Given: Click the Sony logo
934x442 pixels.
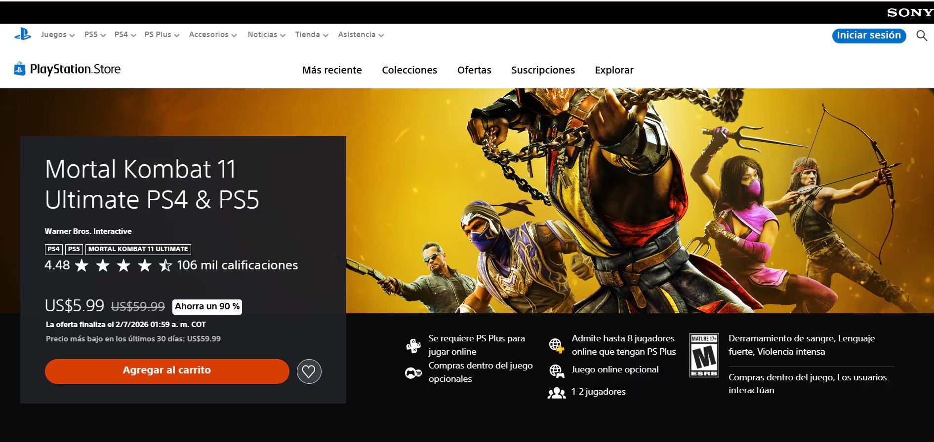Looking at the screenshot, I should click(910, 13).
